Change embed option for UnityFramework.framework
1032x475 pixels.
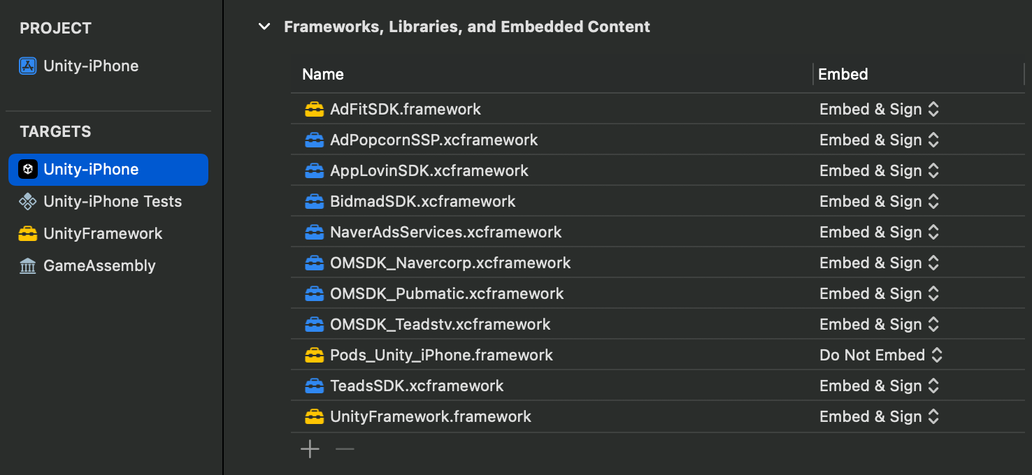tap(879, 417)
